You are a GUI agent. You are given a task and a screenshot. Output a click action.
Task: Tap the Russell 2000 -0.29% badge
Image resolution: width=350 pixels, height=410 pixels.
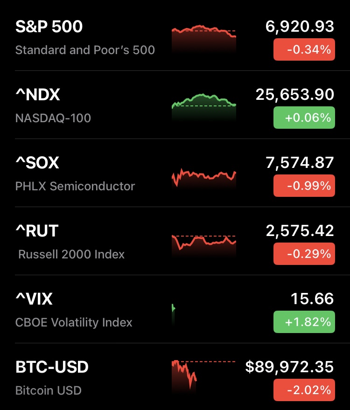coord(304,254)
